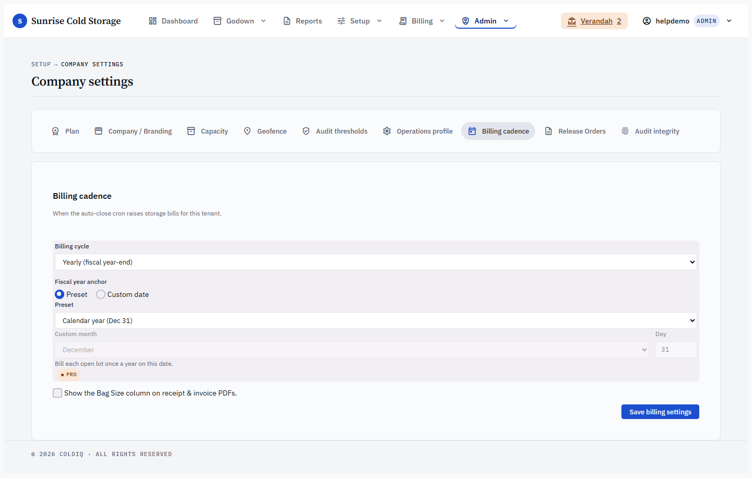Open the Billing cycle dropdown
Image resolution: width=752 pixels, height=478 pixels.
click(x=376, y=262)
